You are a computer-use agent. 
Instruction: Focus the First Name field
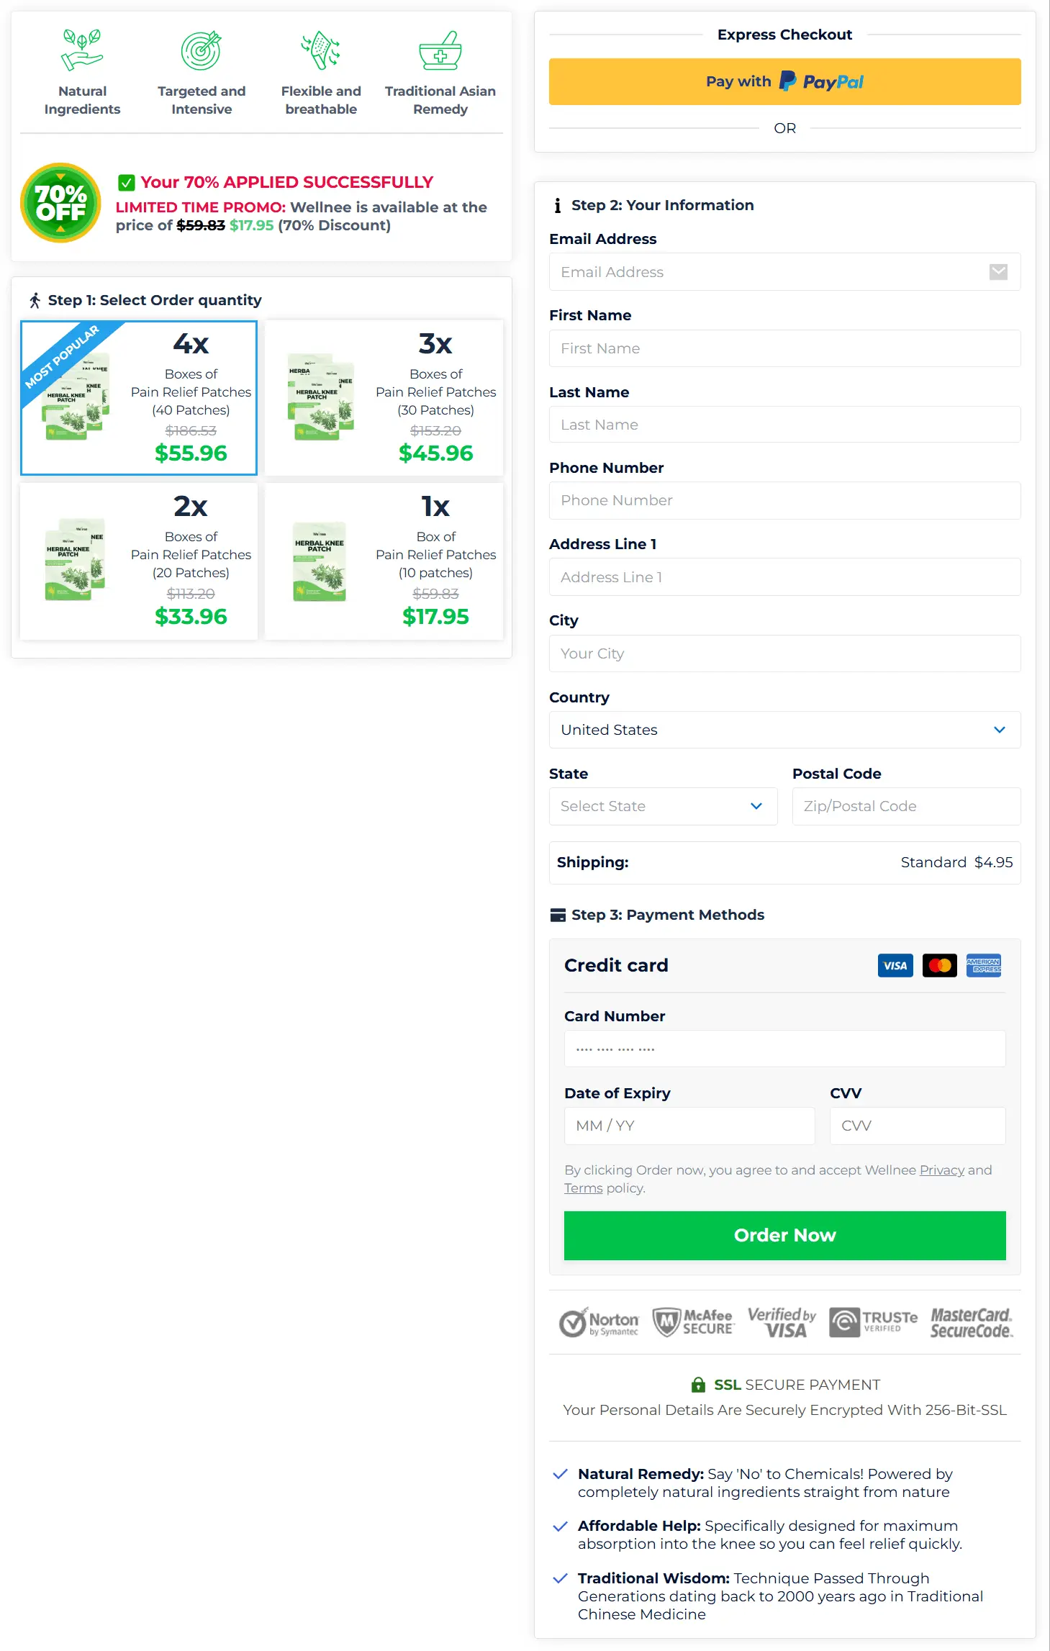[x=784, y=348]
